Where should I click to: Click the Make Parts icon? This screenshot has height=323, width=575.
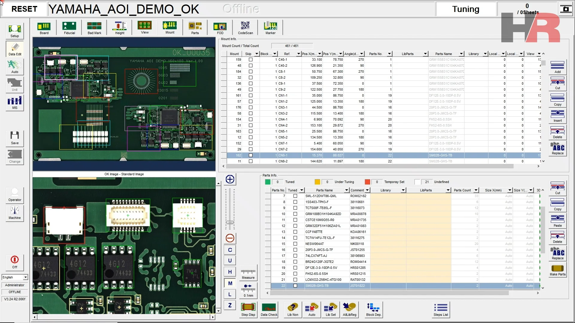click(558, 270)
